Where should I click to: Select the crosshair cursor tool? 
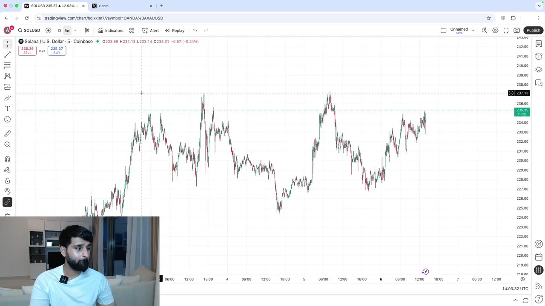7,44
